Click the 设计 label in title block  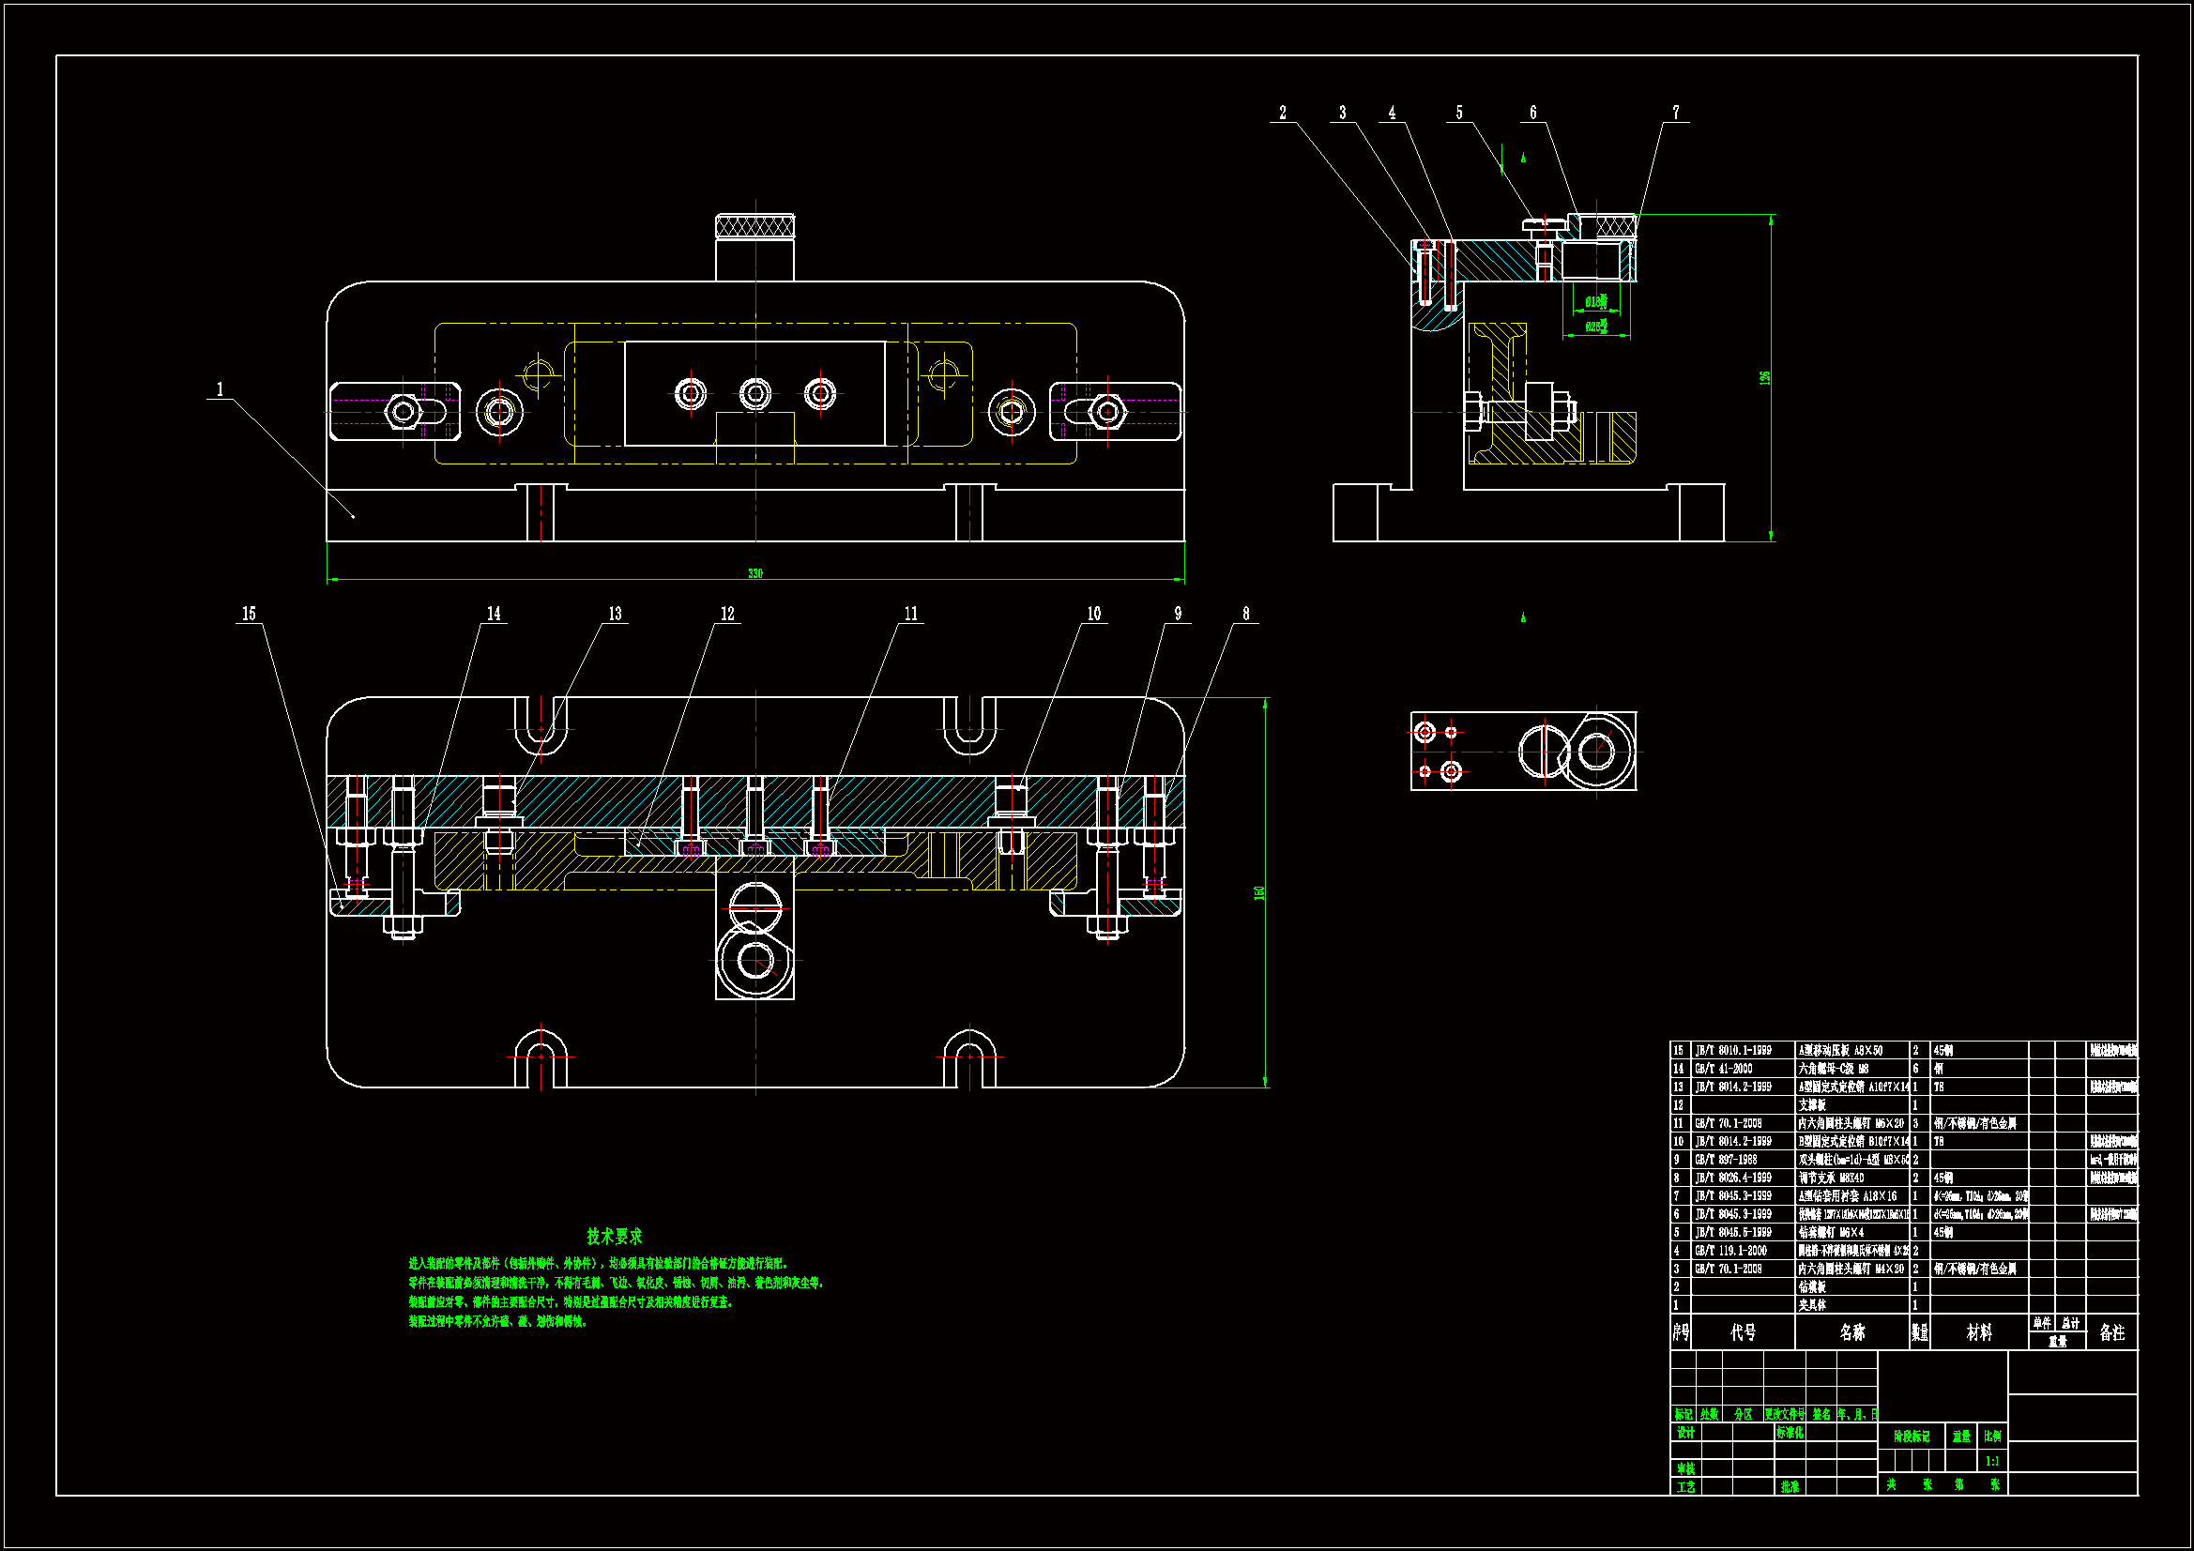(1685, 1433)
